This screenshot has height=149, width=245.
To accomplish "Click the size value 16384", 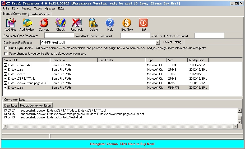I will [172, 65].
